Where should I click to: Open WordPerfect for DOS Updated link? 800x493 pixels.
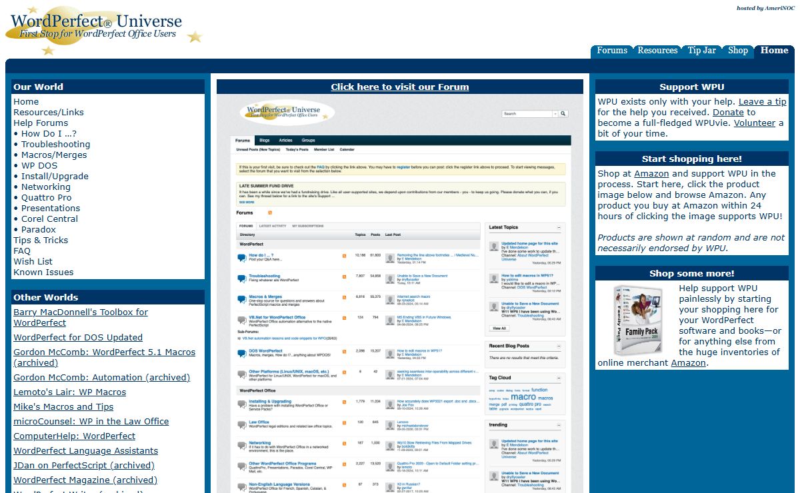(x=78, y=338)
